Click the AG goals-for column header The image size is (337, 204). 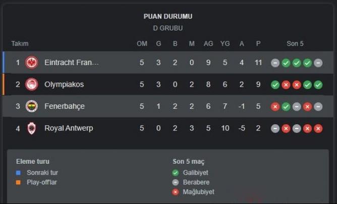208,44
